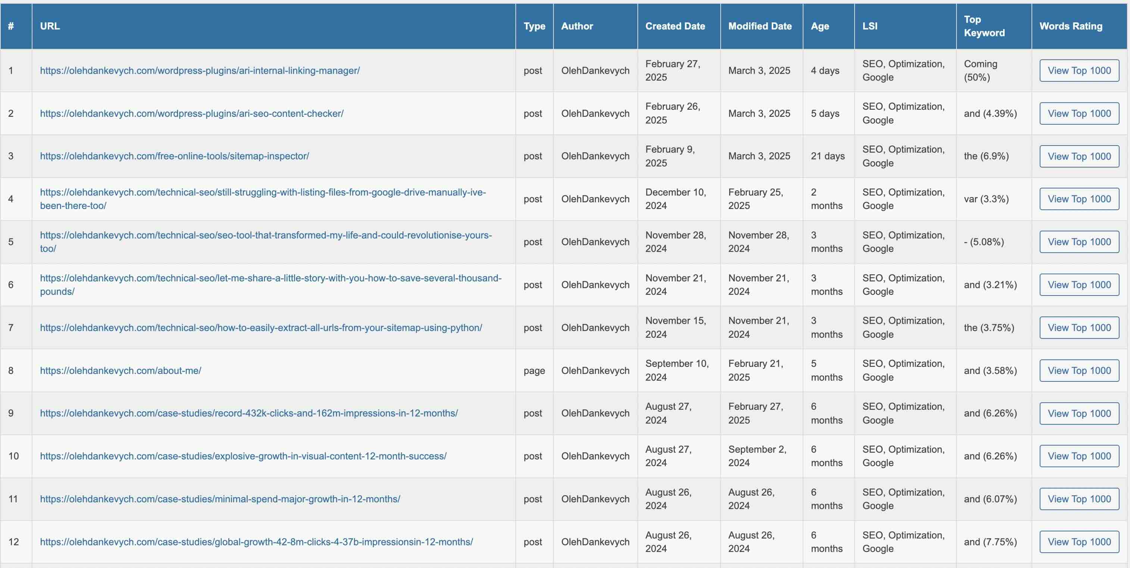This screenshot has width=1130, height=568.
Task: Click the Type column header
Action: click(x=534, y=26)
